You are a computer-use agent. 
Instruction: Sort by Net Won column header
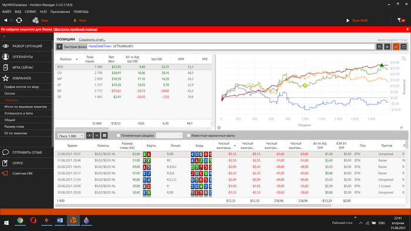tap(112, 59)
